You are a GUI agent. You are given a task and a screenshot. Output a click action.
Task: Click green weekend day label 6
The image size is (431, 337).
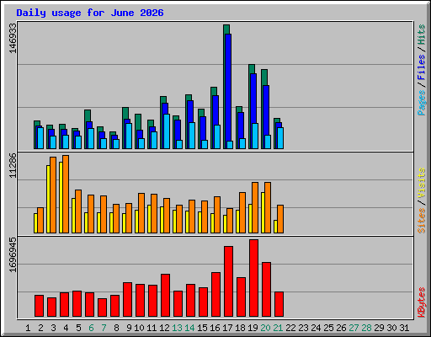[91, 328]
